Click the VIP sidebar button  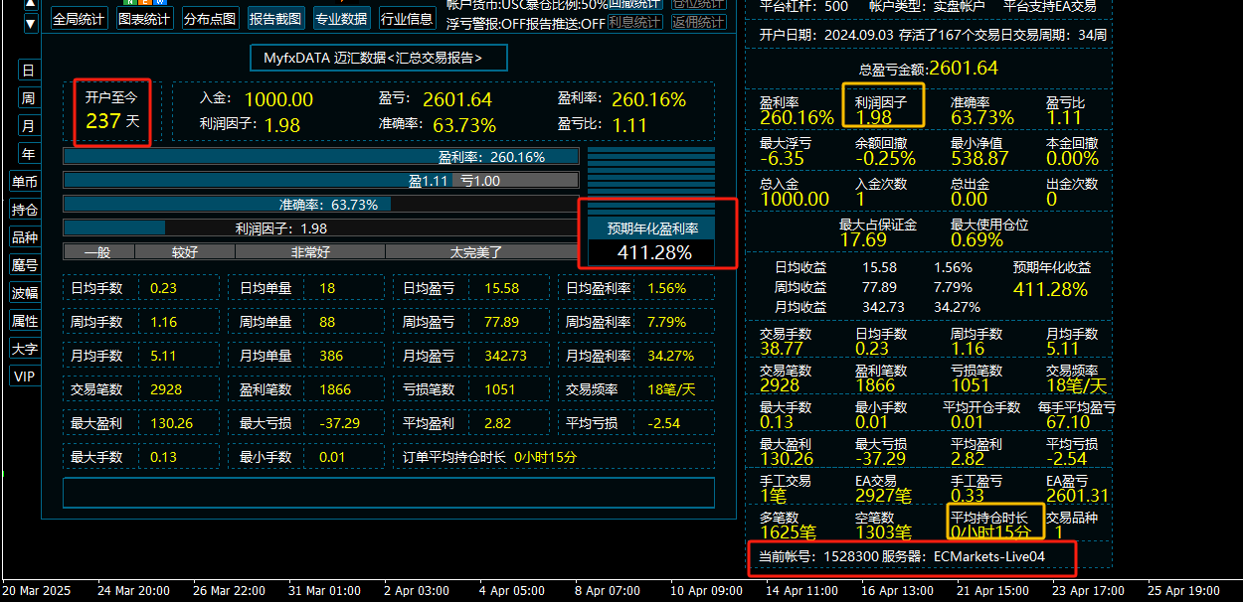[x=25, y=376]
